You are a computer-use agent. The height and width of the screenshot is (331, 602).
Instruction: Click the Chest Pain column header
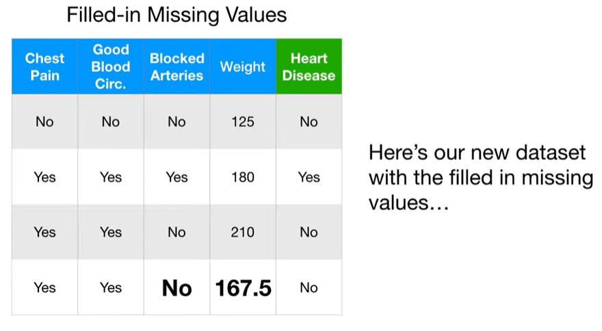(x=45, y=66)
